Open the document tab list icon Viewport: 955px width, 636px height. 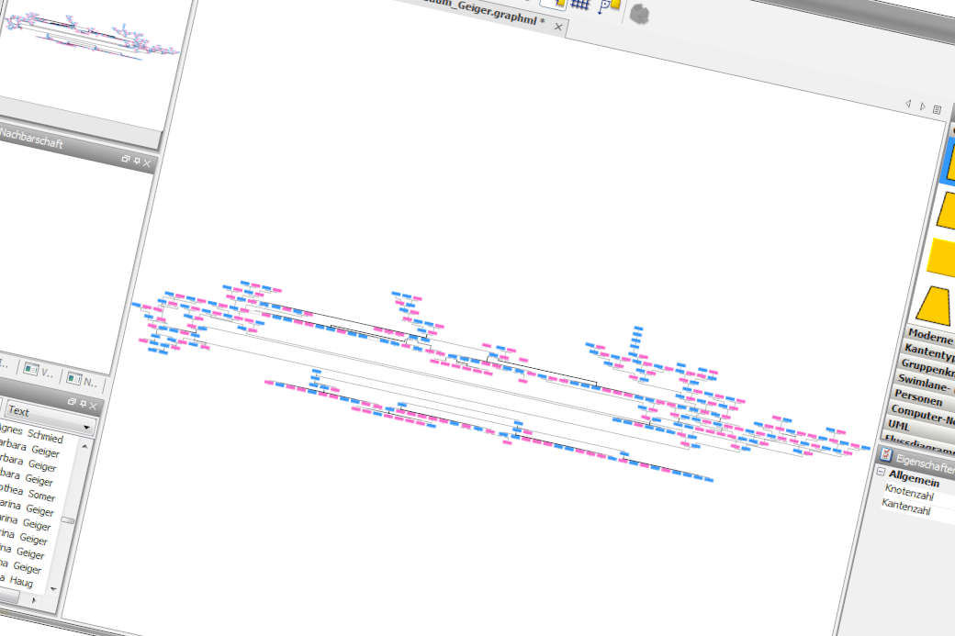click(937, 109)
